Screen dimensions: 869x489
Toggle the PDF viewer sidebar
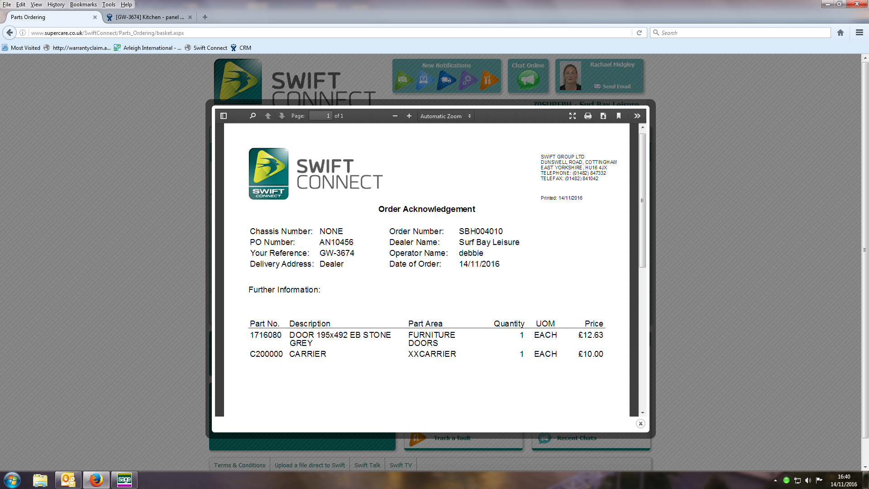224,116
